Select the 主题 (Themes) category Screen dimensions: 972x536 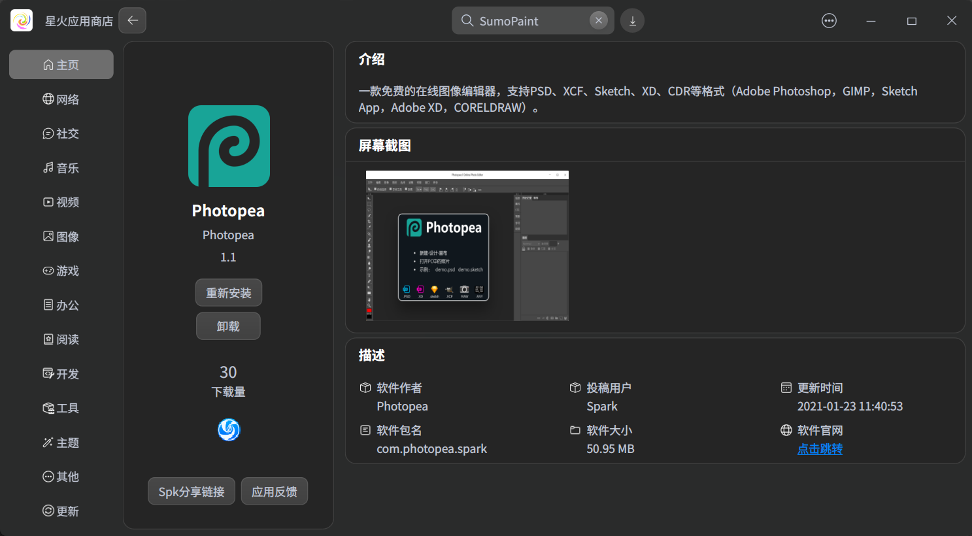61,442
